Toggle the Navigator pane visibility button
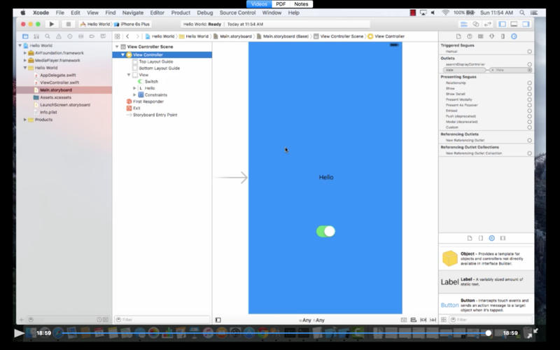The height and width of the screenshot is (350, 560). click(502, 24)
